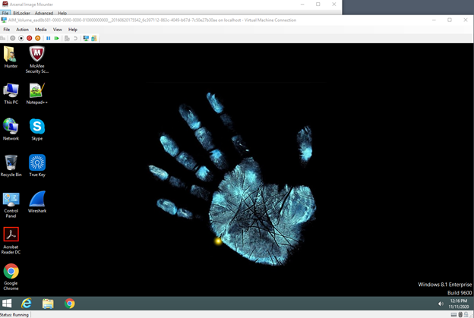This screenshot has height=318, width=474.
Task: Click the Revert arrow toolbar icon
Action: click(75, 39)
